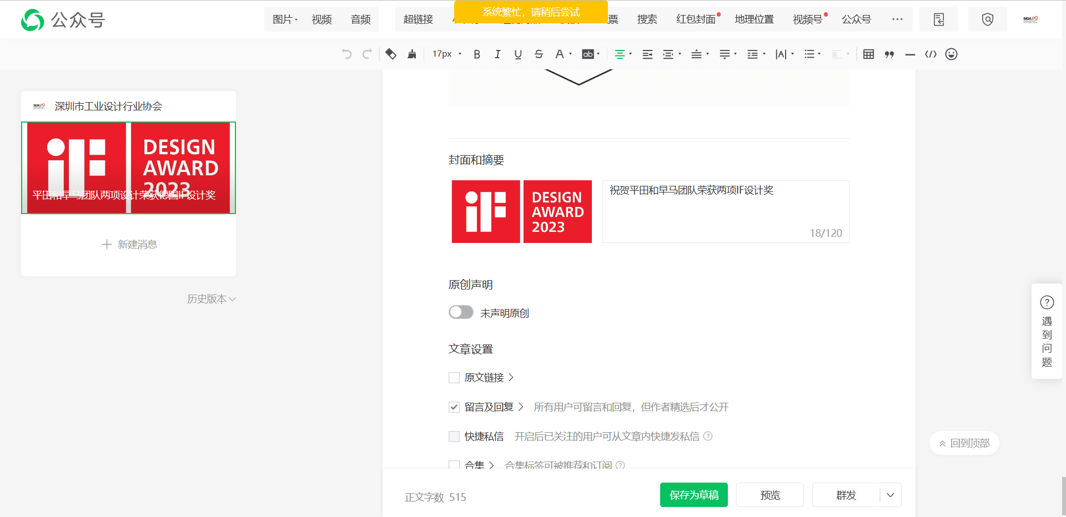The width and height of the screenshot is (1066, 517).
Task: Insert a code block
Action: [x=931, y=54]
